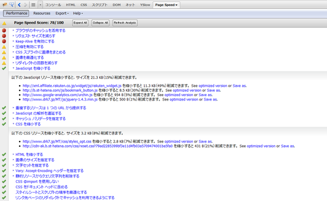Image resolution: width=327 pixels, height=201 pixels.
Task: Open the jquery-1.4.3.min.js URL link
Action: 60,99
